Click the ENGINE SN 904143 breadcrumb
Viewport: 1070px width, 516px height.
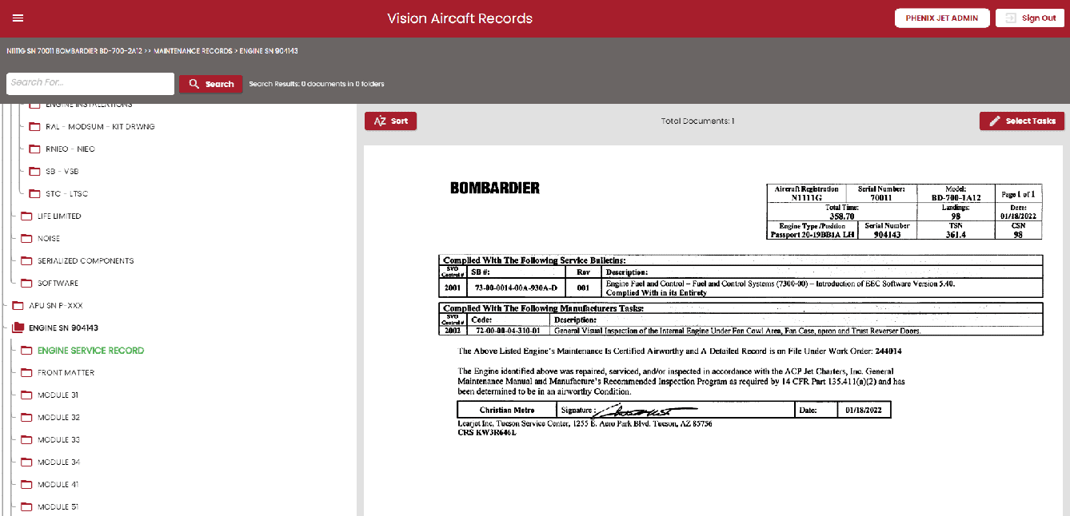269,51
